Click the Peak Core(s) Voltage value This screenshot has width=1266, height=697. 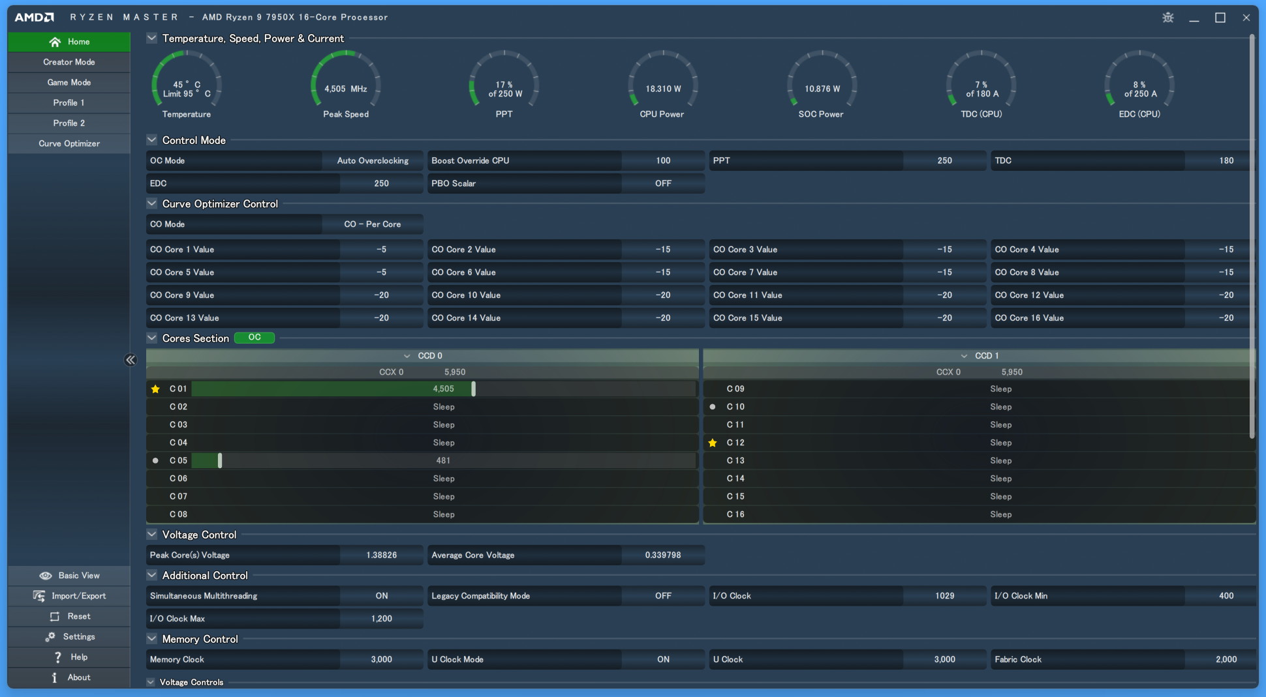tap(382, 556)
